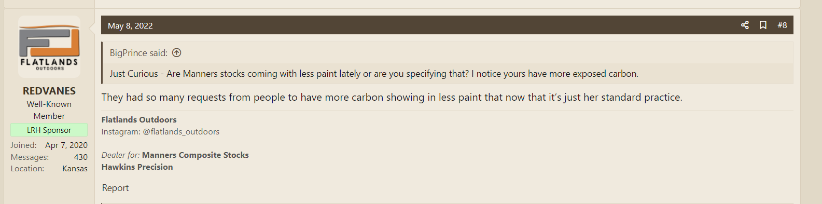The height and width of the screenshot is (204, 822).
Task: Click Manners Composite Stocks in signature
Action: point(196,155)
